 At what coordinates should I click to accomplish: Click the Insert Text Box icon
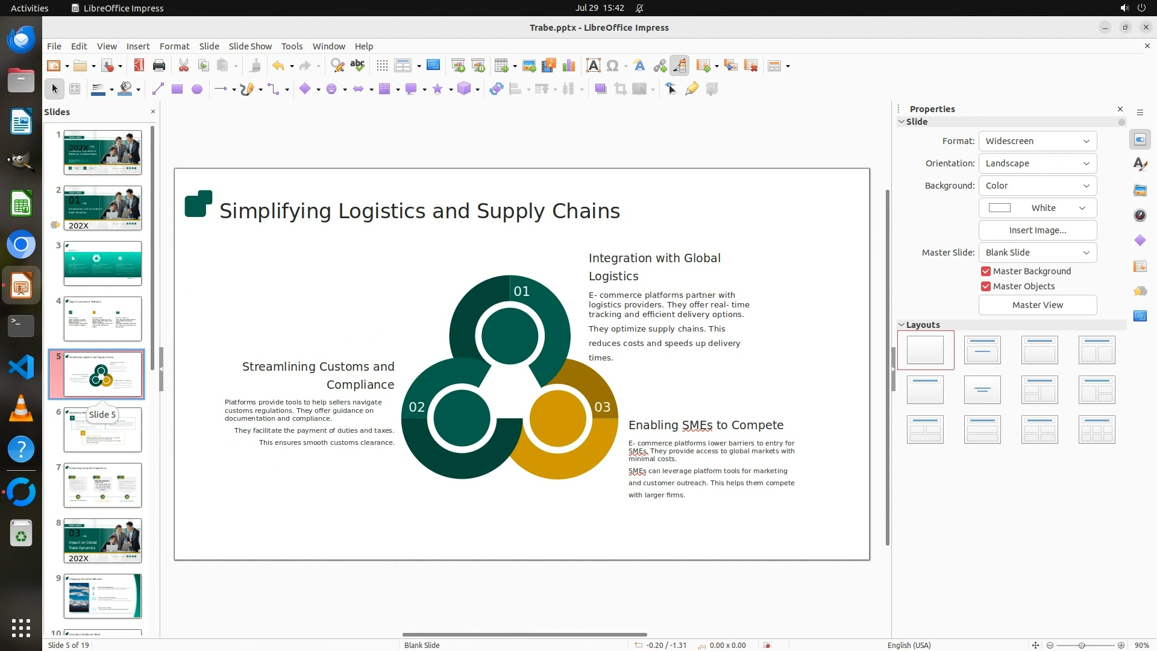point(593,66)
